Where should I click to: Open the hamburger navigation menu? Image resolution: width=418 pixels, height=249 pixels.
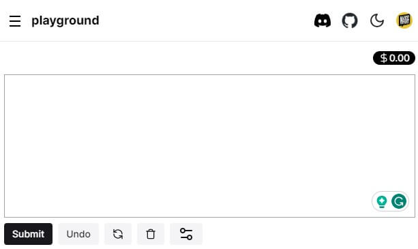pos(15,20)
